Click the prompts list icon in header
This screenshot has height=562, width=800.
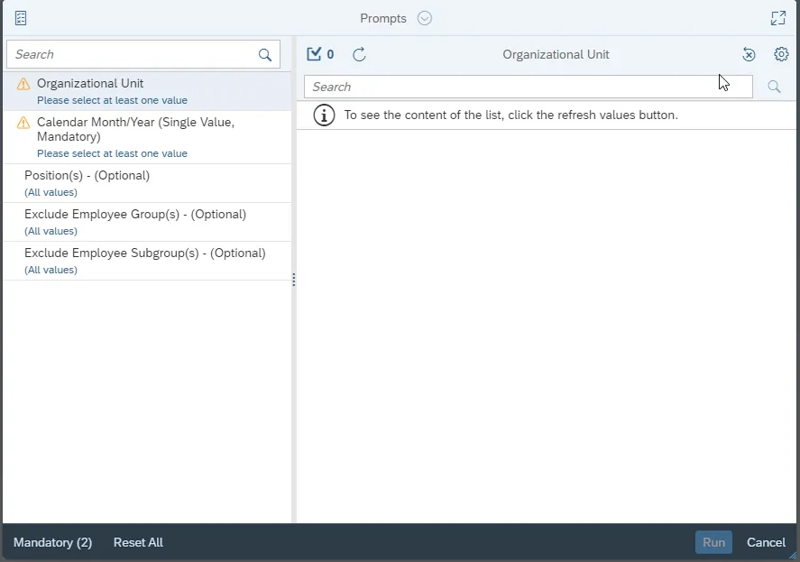[21, 18]
